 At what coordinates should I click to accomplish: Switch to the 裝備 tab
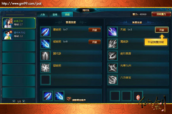[x=55, y=15]
